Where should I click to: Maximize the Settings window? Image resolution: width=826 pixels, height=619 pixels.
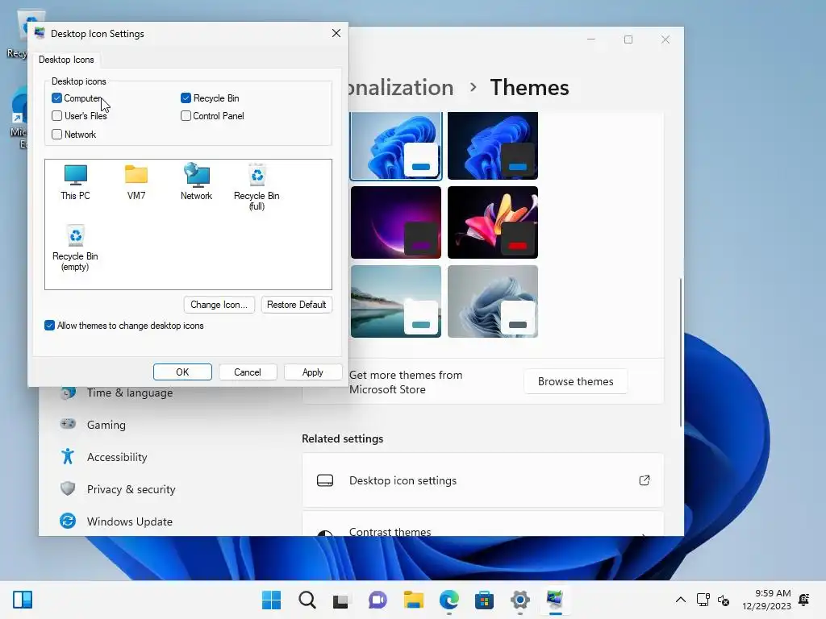coord(628,39)
